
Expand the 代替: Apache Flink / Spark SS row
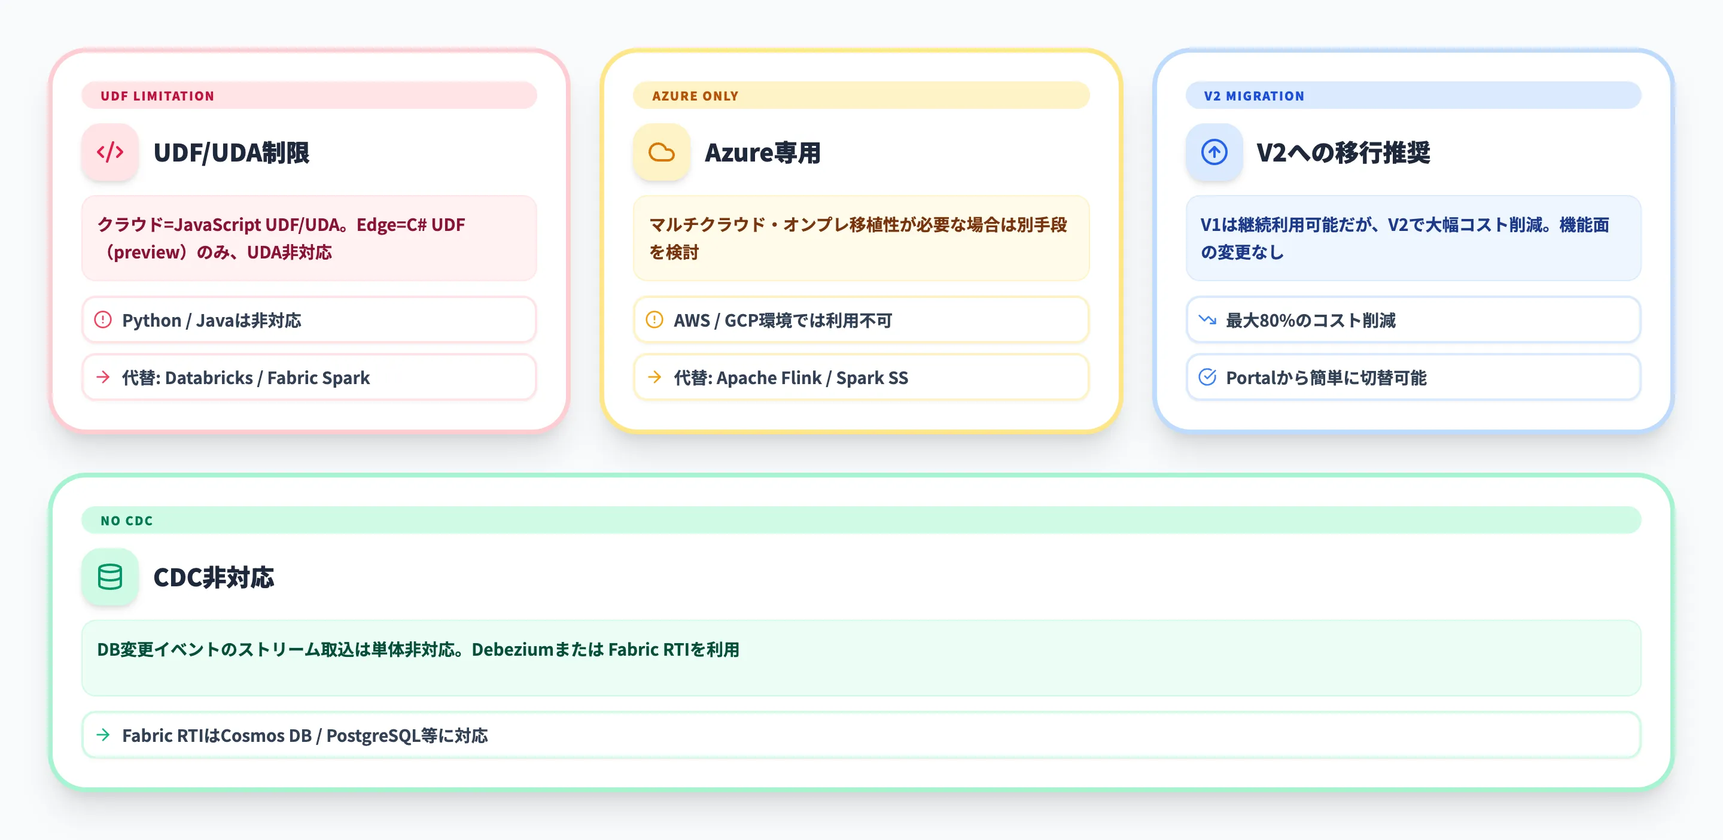pos(861,377)
